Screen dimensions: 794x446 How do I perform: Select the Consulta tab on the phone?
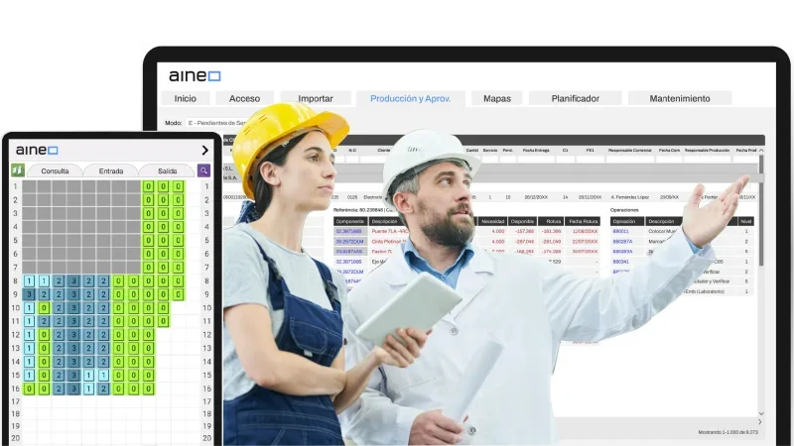click(x=55, y=170)
